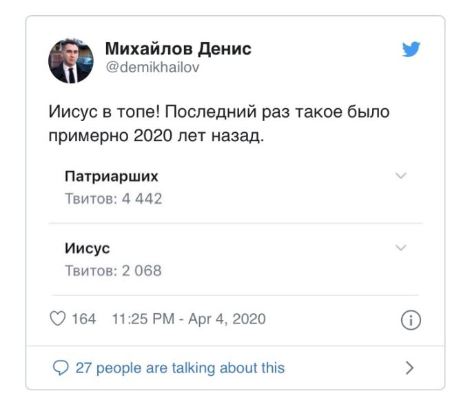Click the Twitter bird logo
Viewport: 470px width, 413px height.
[411, 50]
